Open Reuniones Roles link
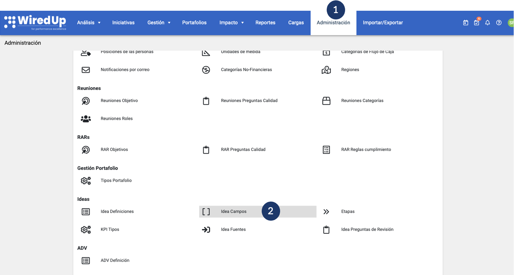Viewport: 514px width, 275px height. click(117, 119)
